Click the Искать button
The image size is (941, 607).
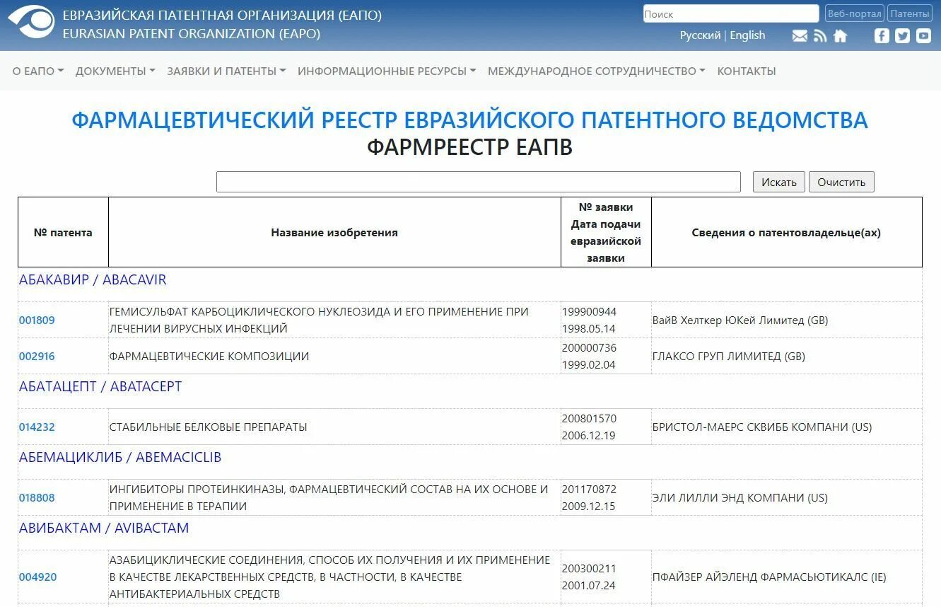779,182
